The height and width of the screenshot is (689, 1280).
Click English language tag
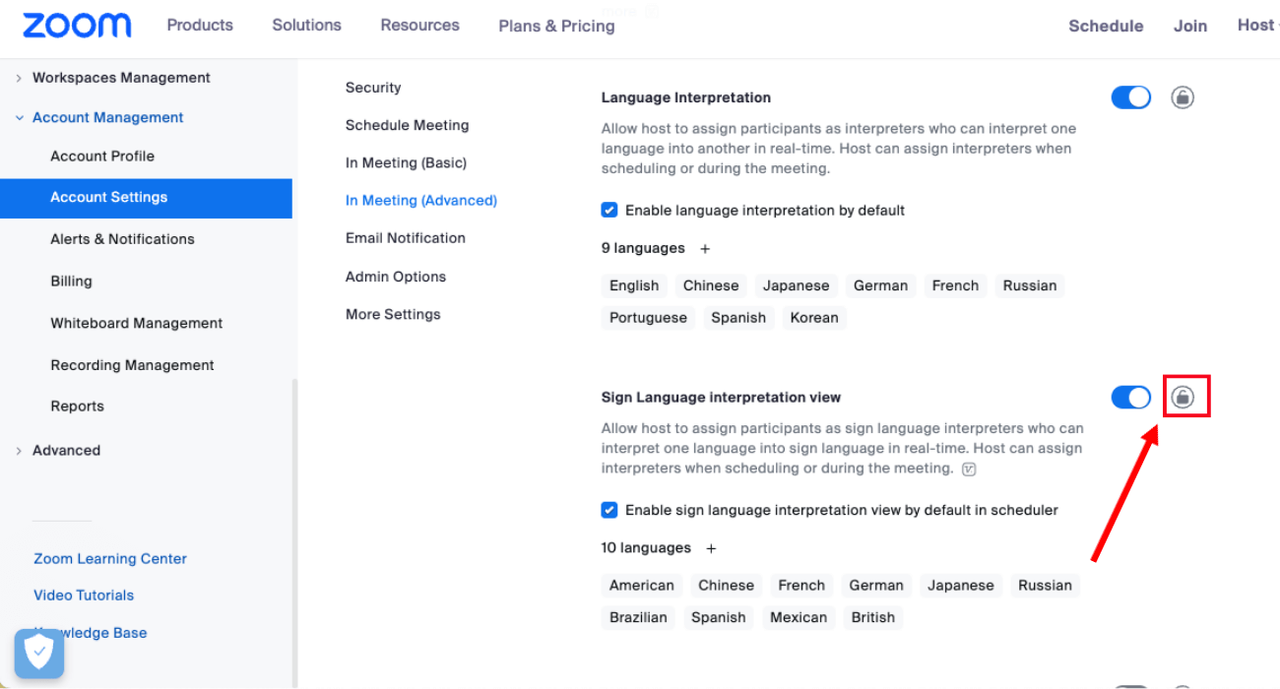click(634, 285)
